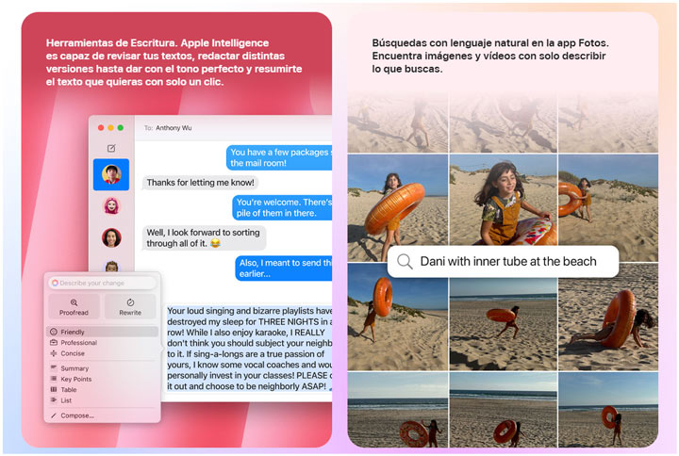Click the compose new message icon
The image size is (679, 456).
click(111, 149)
